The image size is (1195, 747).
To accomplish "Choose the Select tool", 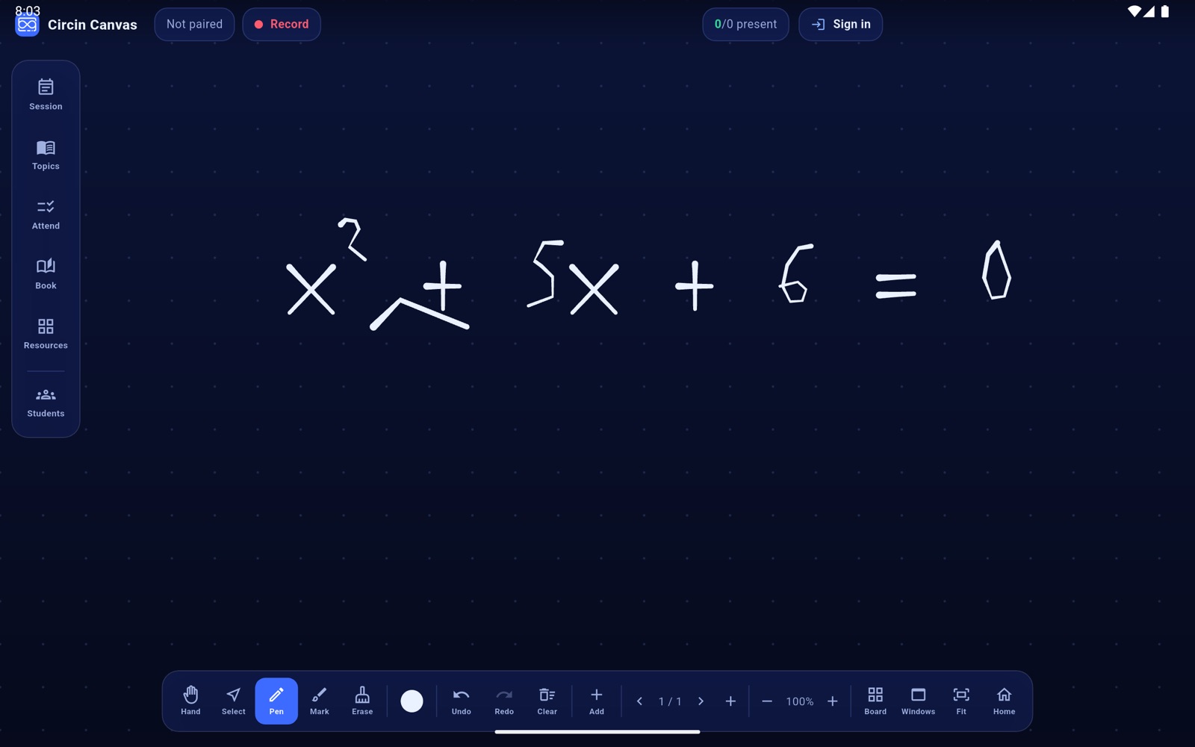I will [233, 701].
